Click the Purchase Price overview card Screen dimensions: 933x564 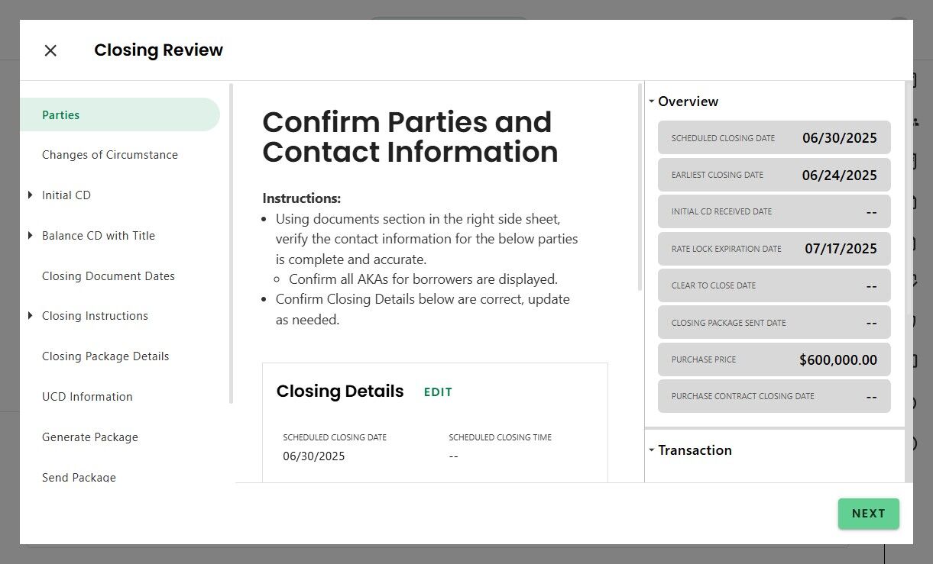click(774, 359)
